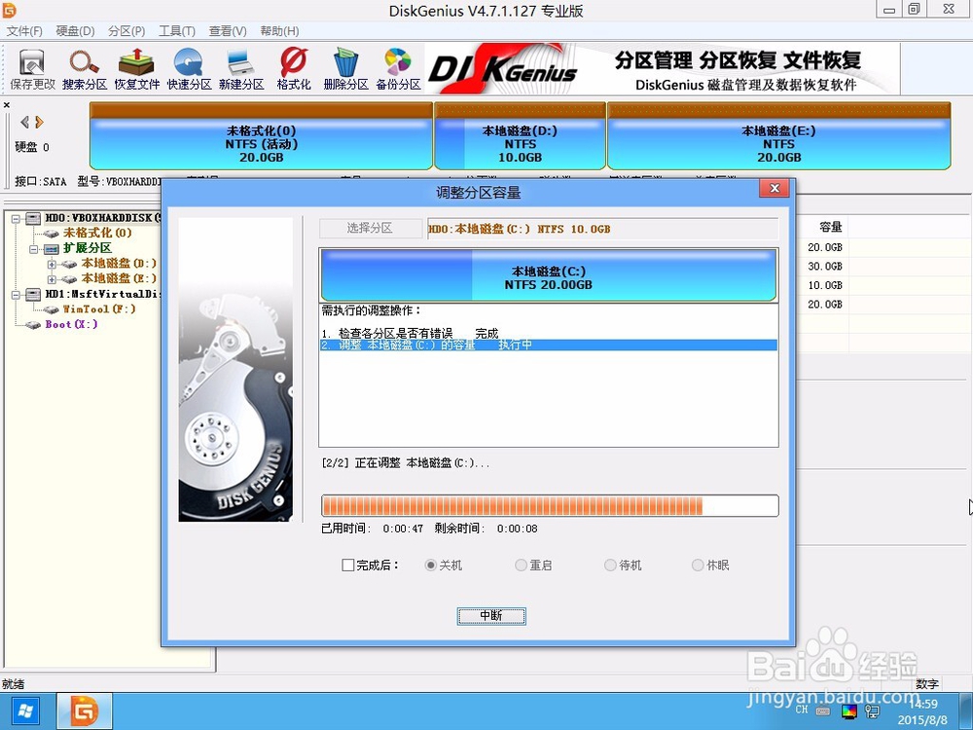Click the keyboard icon in system tray

point(823,711)
